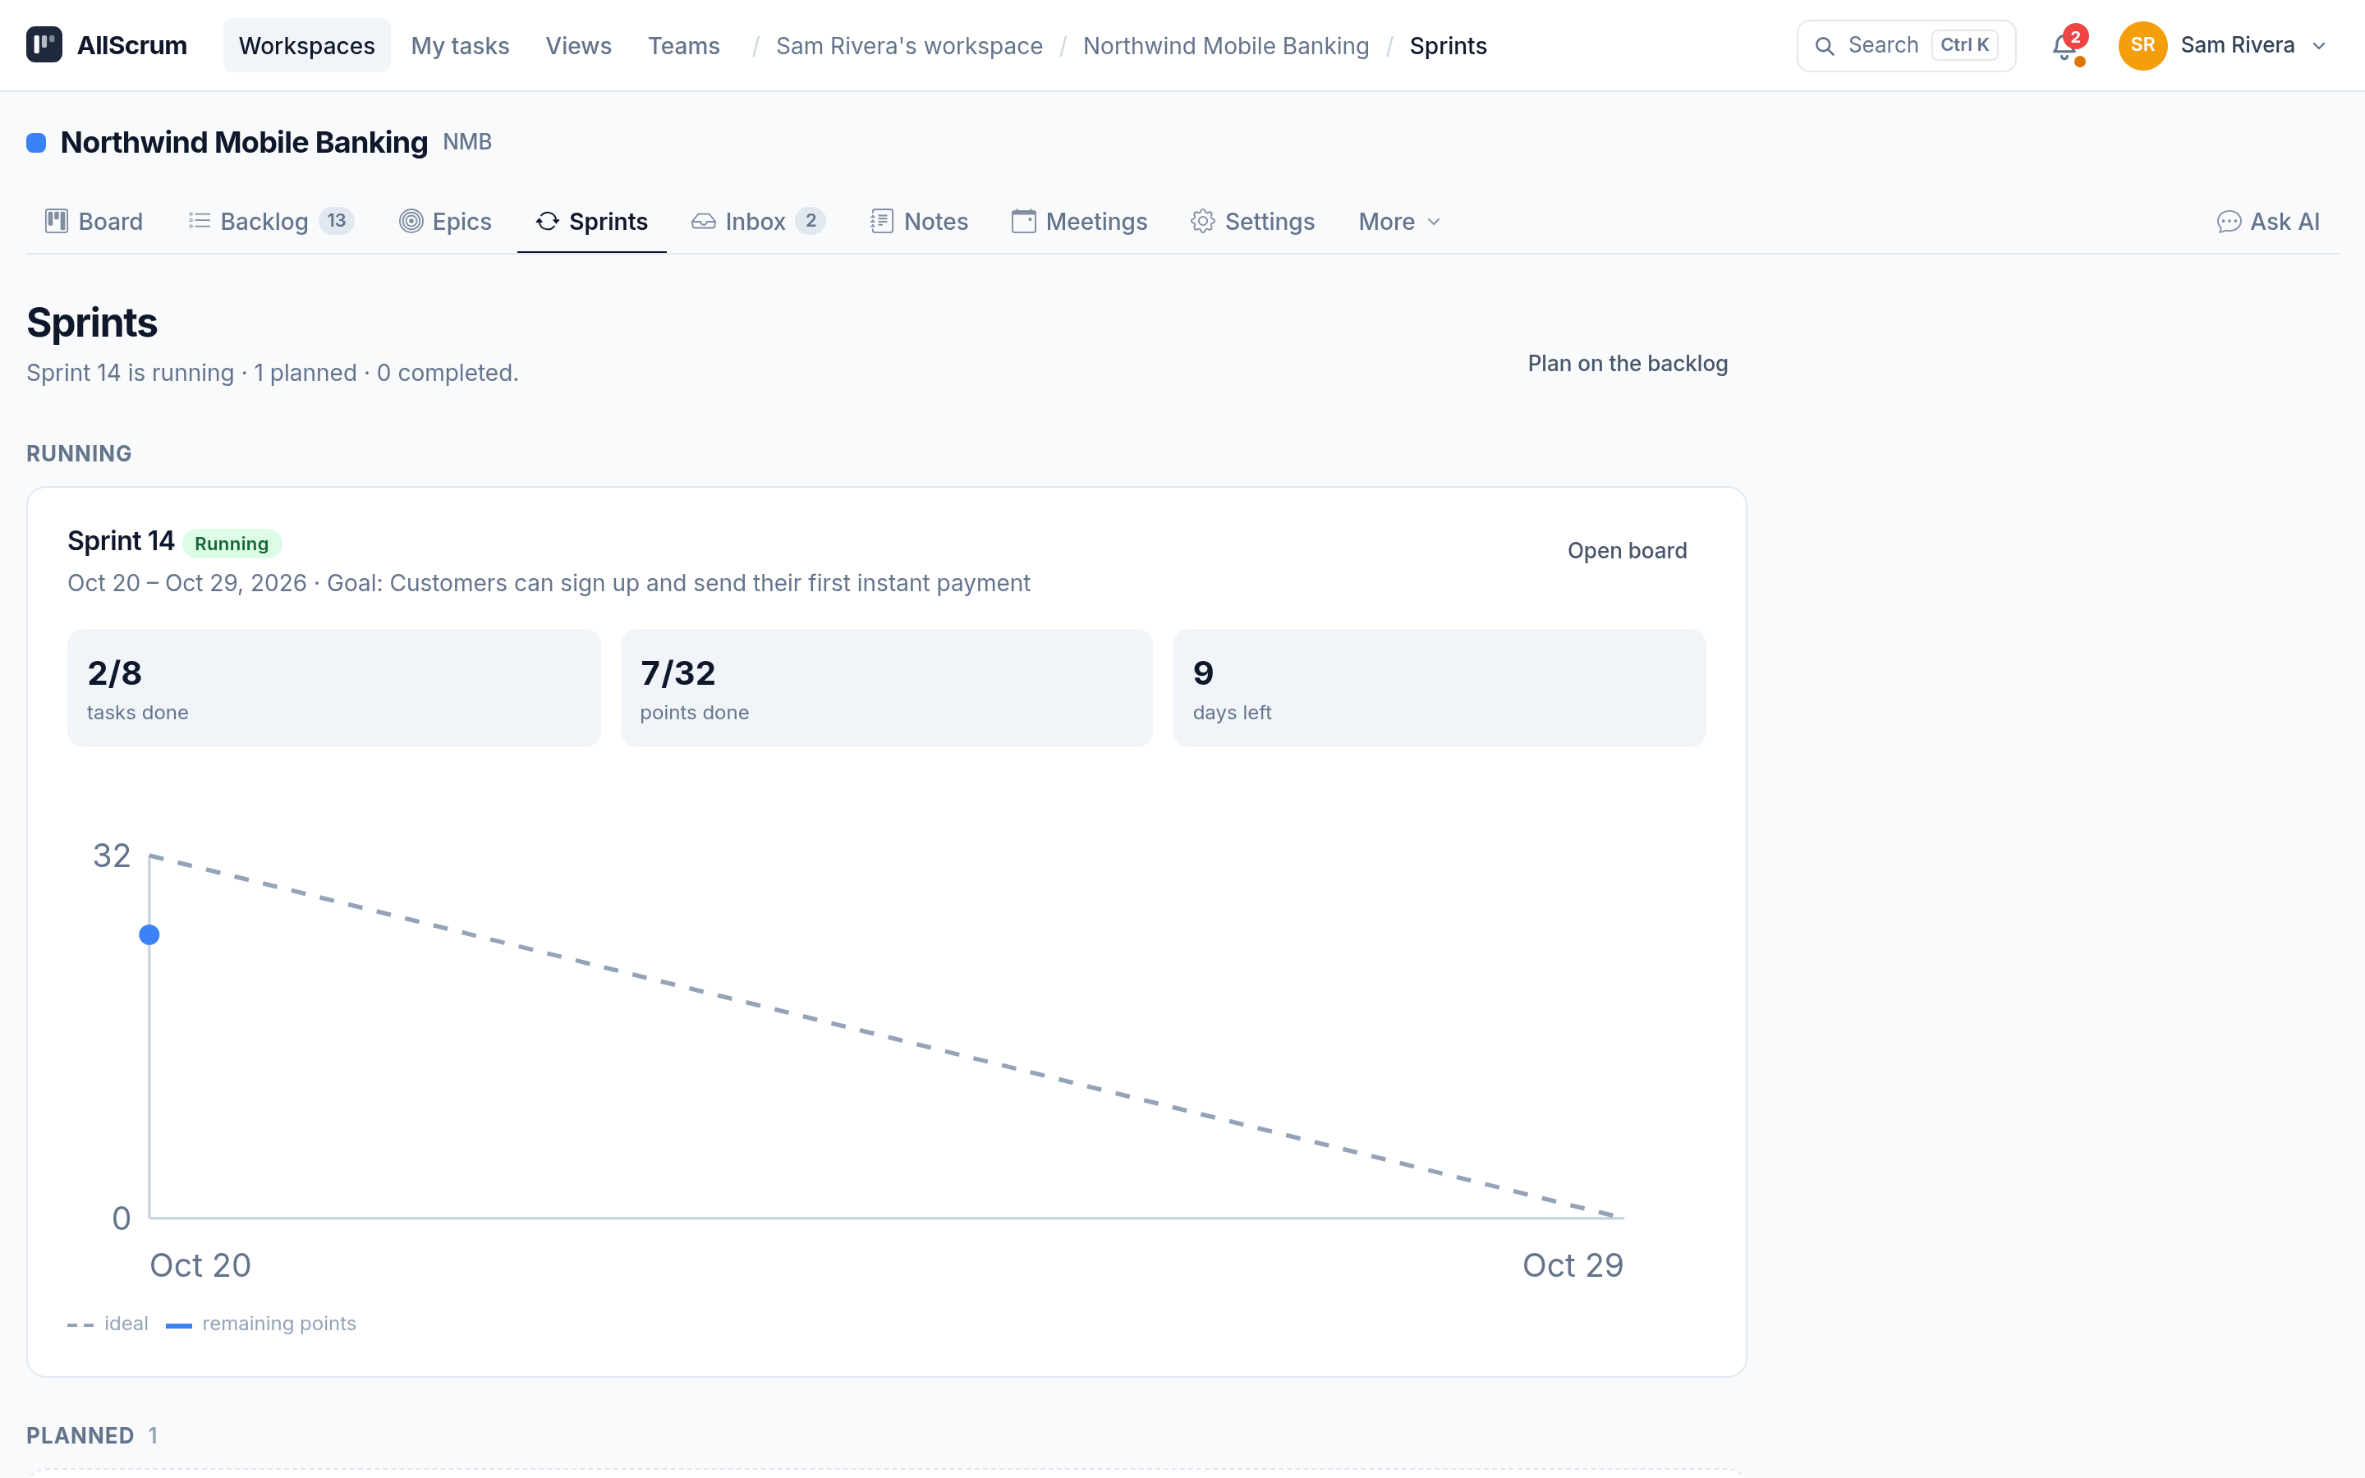Image resolution: width=2365 pixels, height=1478 pixels.
Task: Open the Teams menu item
Action: click(683, 45)
